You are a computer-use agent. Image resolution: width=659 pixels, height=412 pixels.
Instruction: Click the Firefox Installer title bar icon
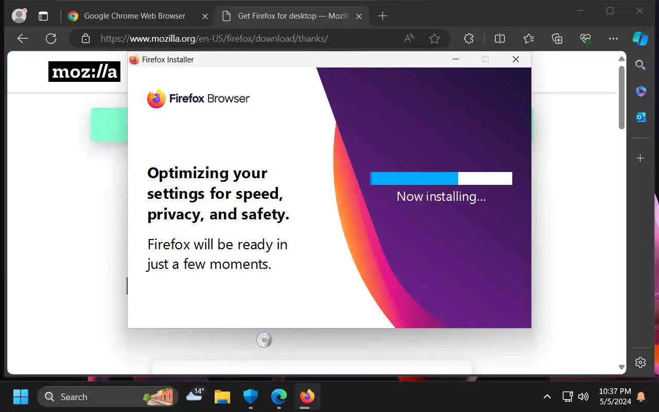134,60
